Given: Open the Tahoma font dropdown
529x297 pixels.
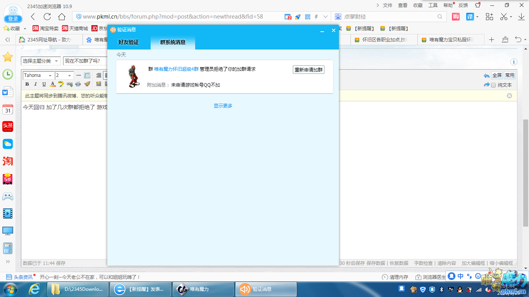Looking at the screenshot, I should coord(38,75).
